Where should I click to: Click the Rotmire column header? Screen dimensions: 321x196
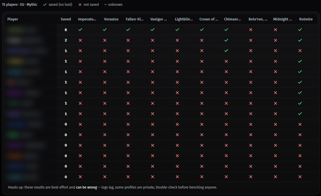pos(306,19)
